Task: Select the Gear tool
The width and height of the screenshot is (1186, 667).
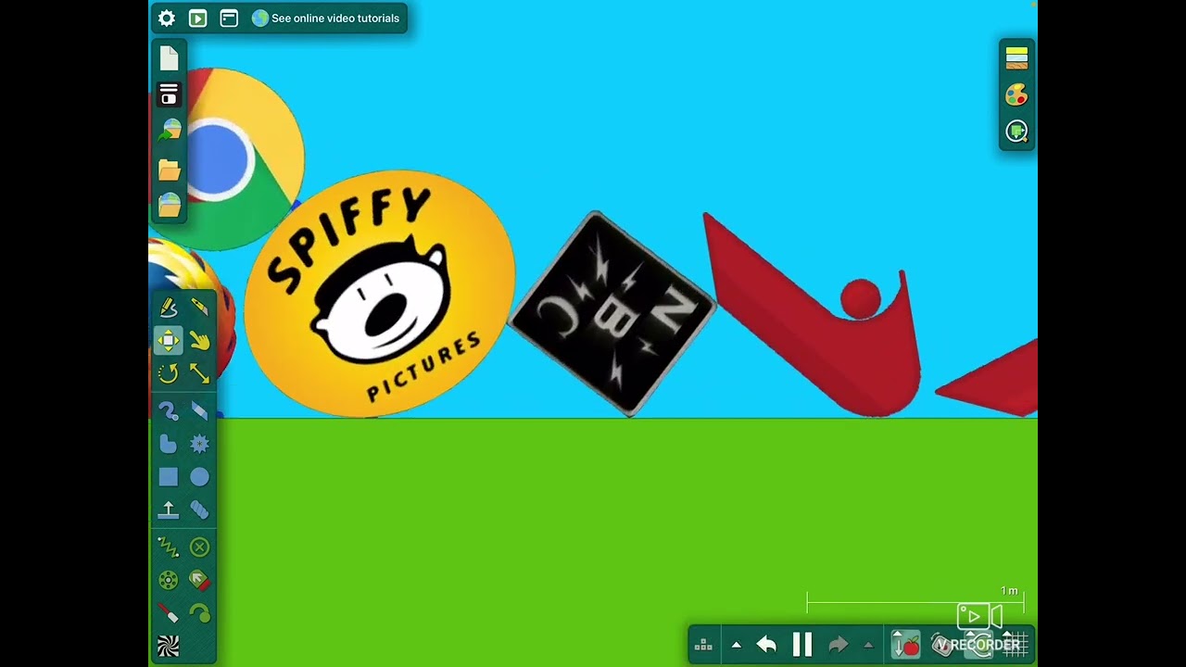Action: click(199, 444)
